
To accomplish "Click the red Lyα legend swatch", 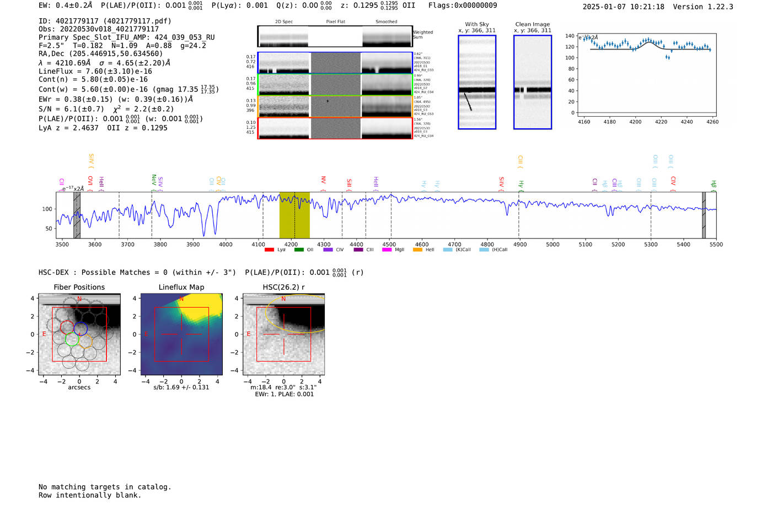I will click(269, 250).
